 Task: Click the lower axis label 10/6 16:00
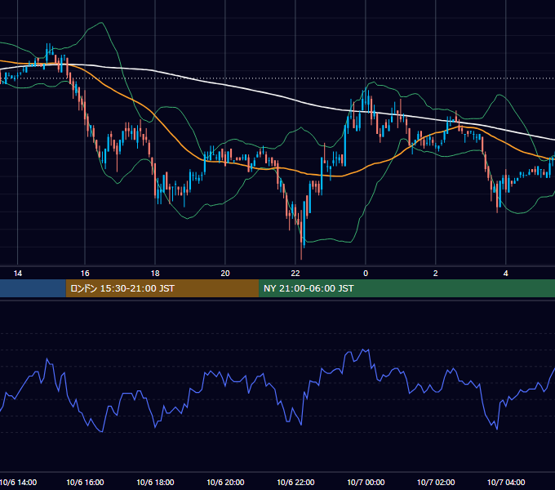tap(85, 482)
